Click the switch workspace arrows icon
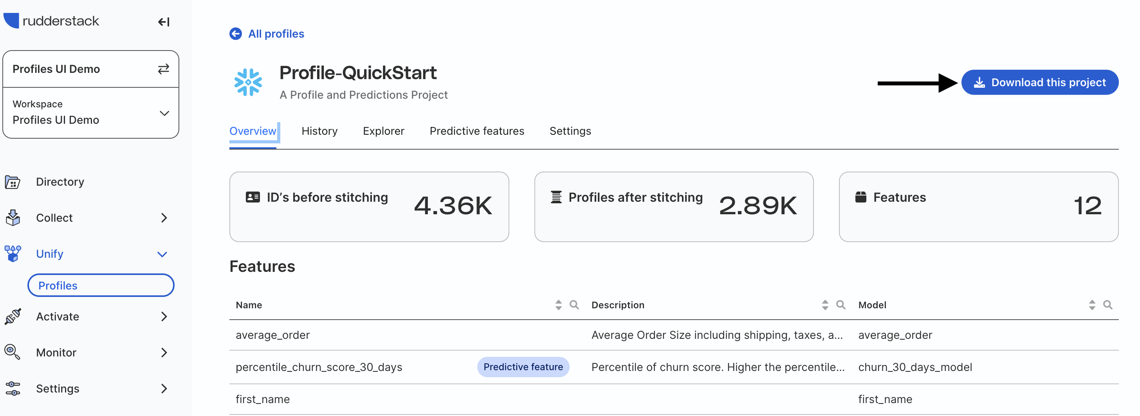 pyautogui.click(x=164, y=69)
